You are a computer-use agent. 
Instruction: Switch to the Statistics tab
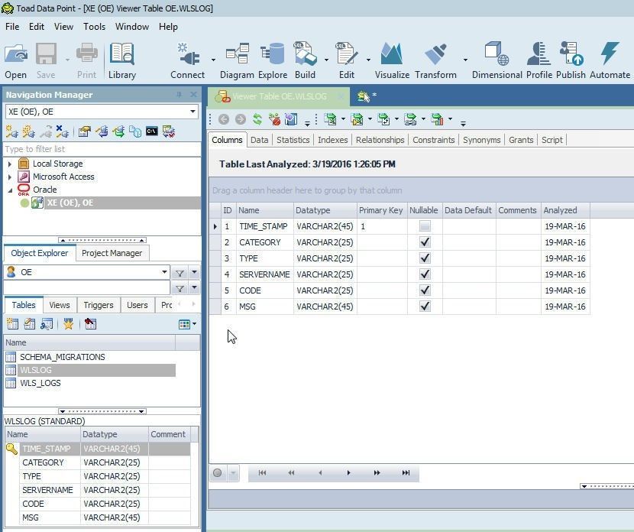pyautogui.click(x=293, y=140)
